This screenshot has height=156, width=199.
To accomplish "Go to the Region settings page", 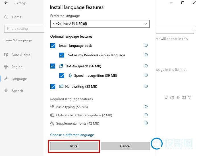I will pyautogui.click(x=17, y=67).
